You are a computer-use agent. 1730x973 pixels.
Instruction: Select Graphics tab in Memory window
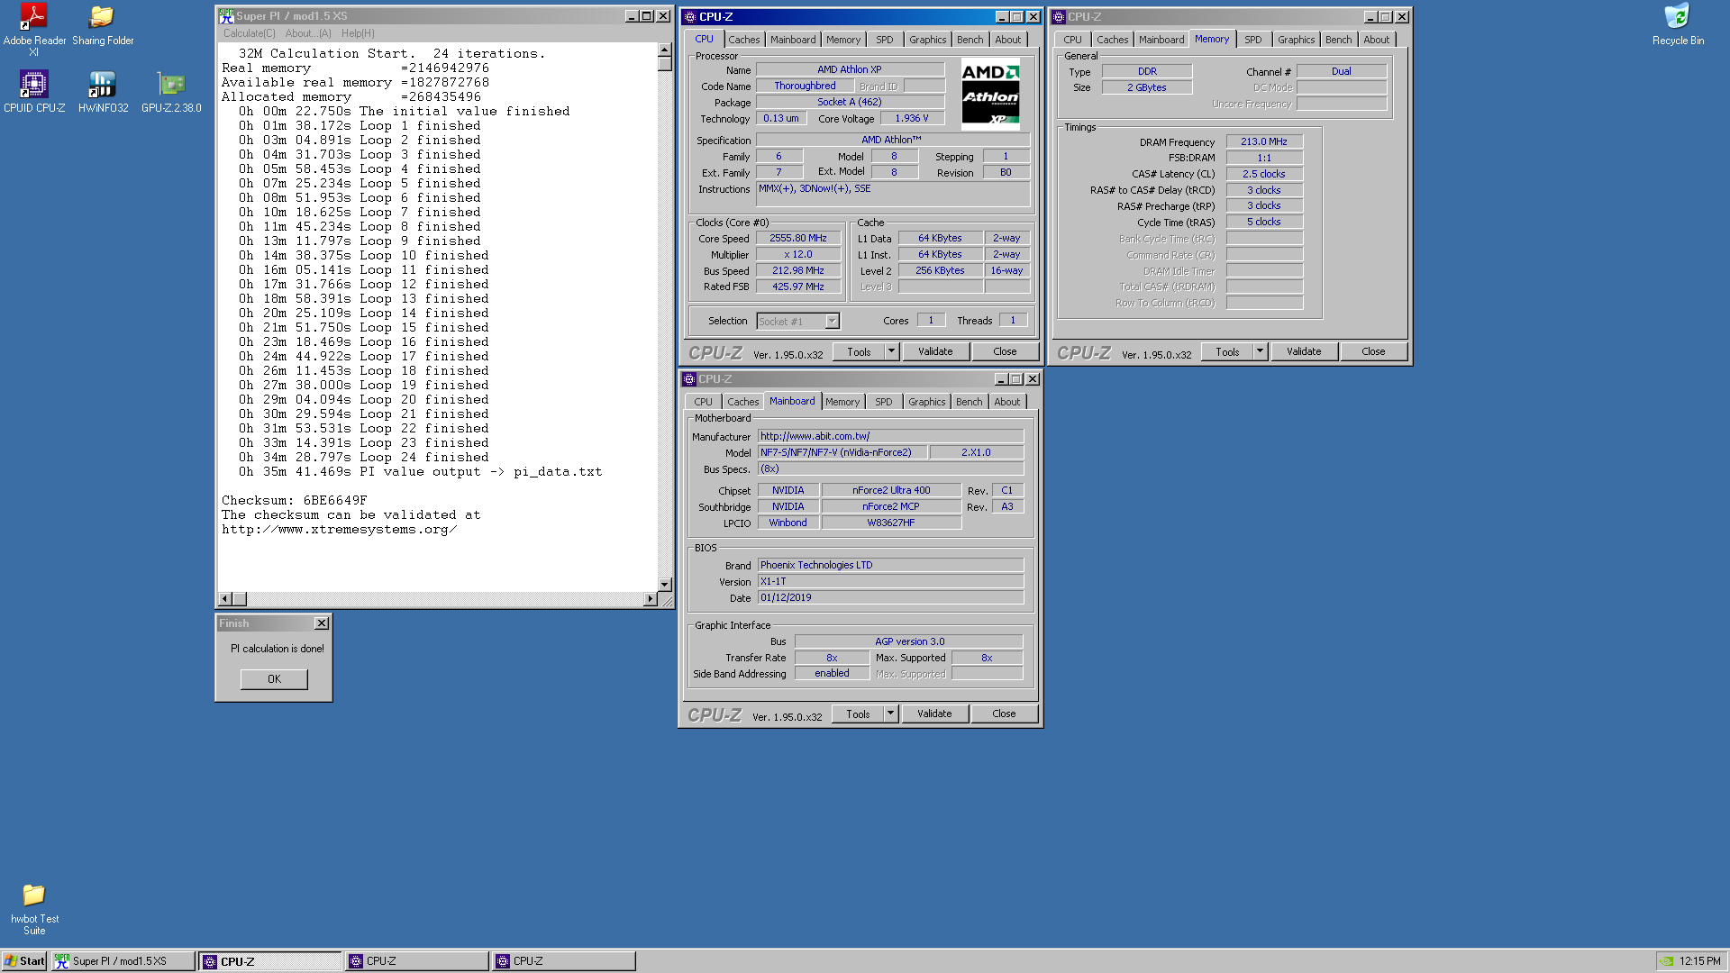tap(1296, 40)
